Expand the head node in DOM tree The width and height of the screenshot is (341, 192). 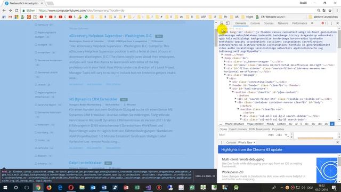tap(222, 54)
